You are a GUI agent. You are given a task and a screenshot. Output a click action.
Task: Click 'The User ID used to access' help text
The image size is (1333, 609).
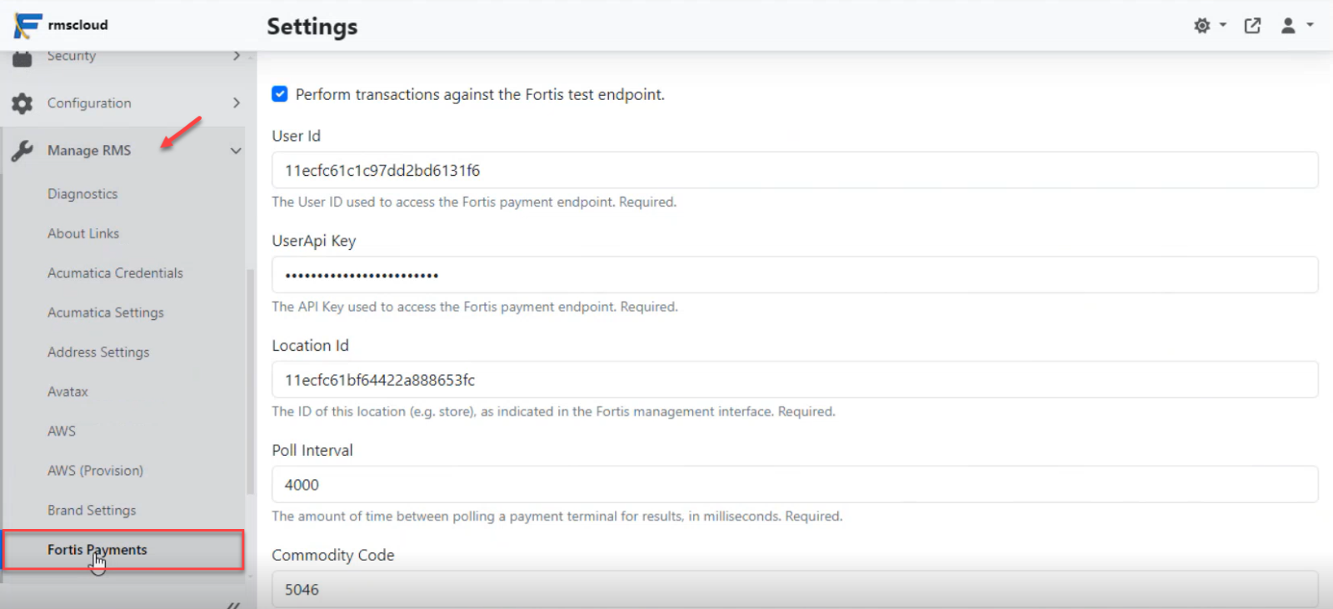pyautogui.click(x=474, y=202)
